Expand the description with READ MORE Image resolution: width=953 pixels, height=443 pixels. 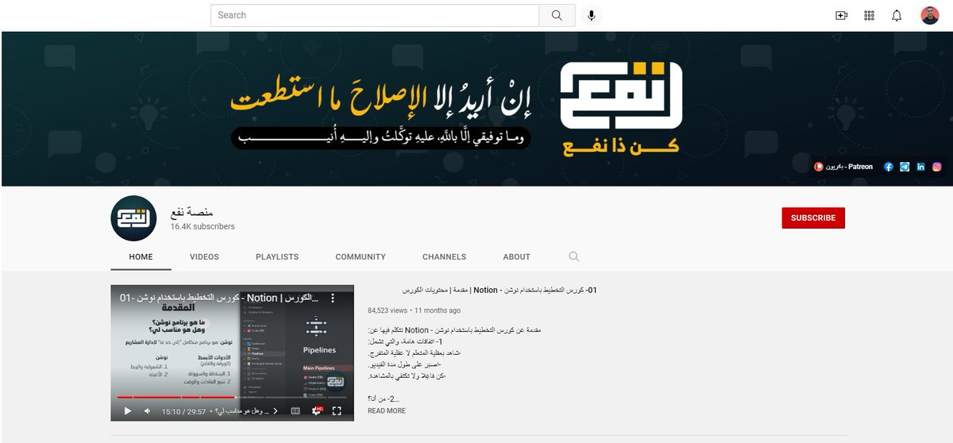pyautogui.click(x=387, y=410)
